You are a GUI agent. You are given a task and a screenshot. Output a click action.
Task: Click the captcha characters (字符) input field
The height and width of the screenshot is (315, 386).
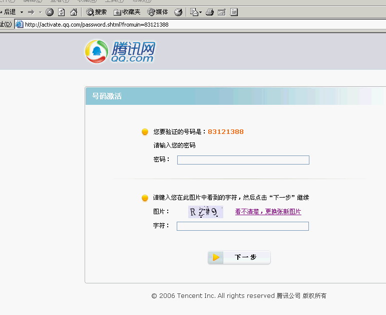tap(242, 226)
